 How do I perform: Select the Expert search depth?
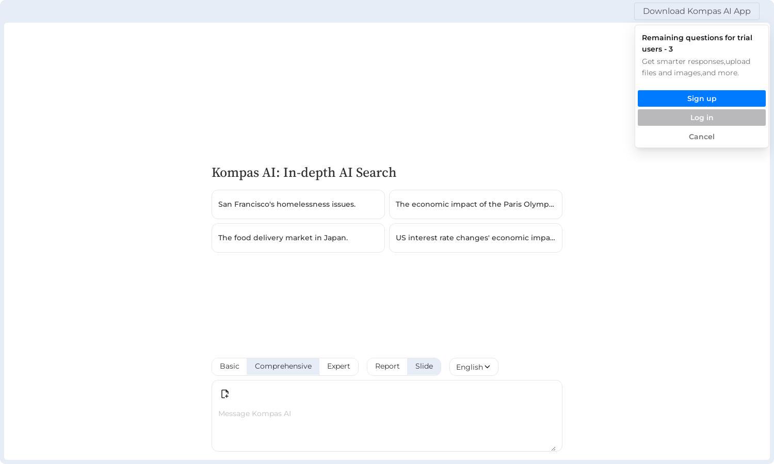(x=338, y=367)
